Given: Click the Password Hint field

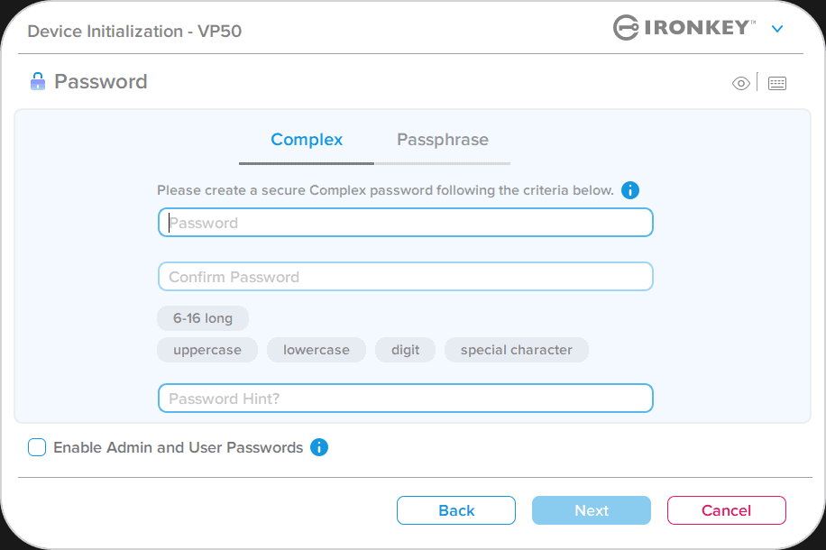Looking at the screenshot, I should (406, 399).
